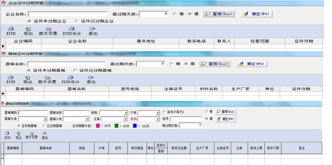
Task: Click the blue <180天 warning color swatch
Action: pyautogui.click(x=135, y=126)
